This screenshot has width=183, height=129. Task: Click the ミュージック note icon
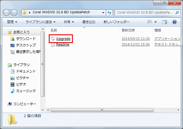pyautogui.click(x=13, y=91)
